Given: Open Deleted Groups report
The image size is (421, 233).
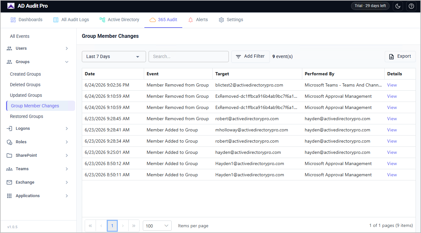Looking at the screenshot, I should [x=25, y=85].
